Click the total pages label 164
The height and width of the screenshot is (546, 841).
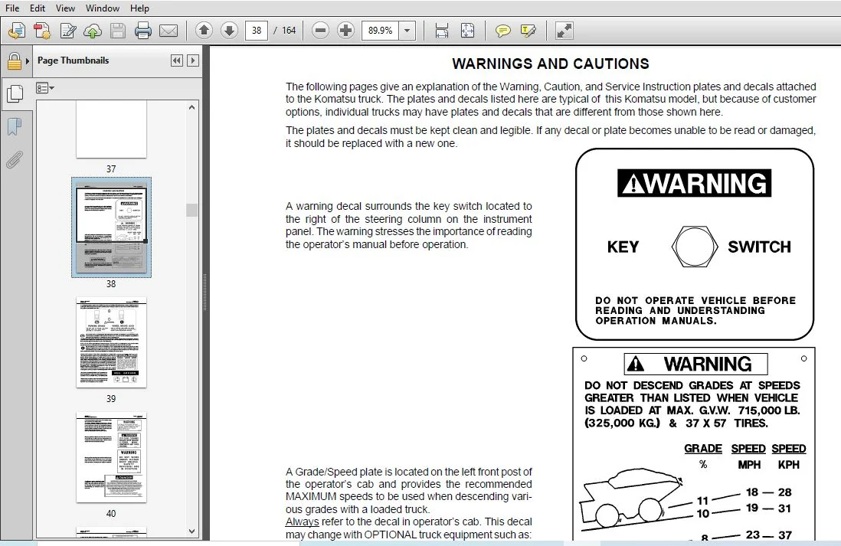pos(289,31)
